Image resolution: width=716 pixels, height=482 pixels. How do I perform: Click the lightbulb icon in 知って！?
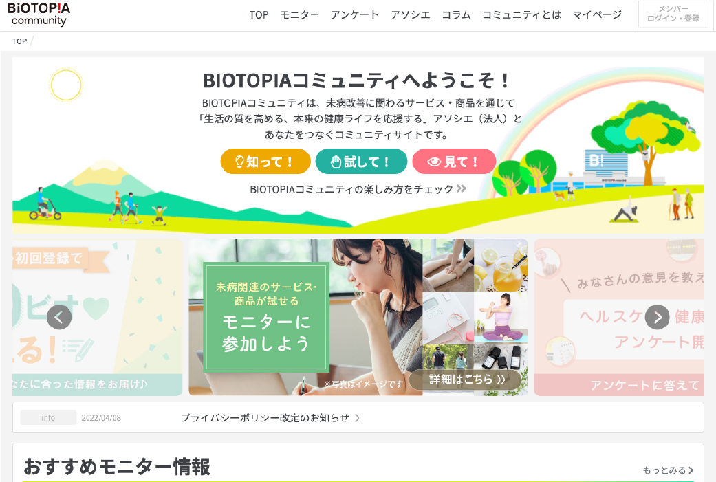pyautogui.click(x=239, y=162)
